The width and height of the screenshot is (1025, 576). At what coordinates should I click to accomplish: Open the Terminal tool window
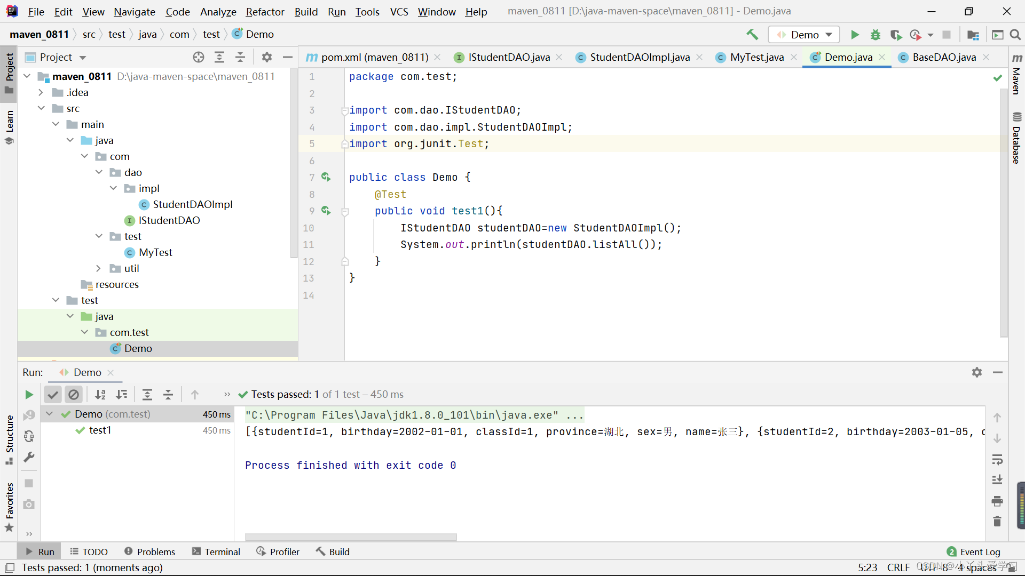coord(216,552)
